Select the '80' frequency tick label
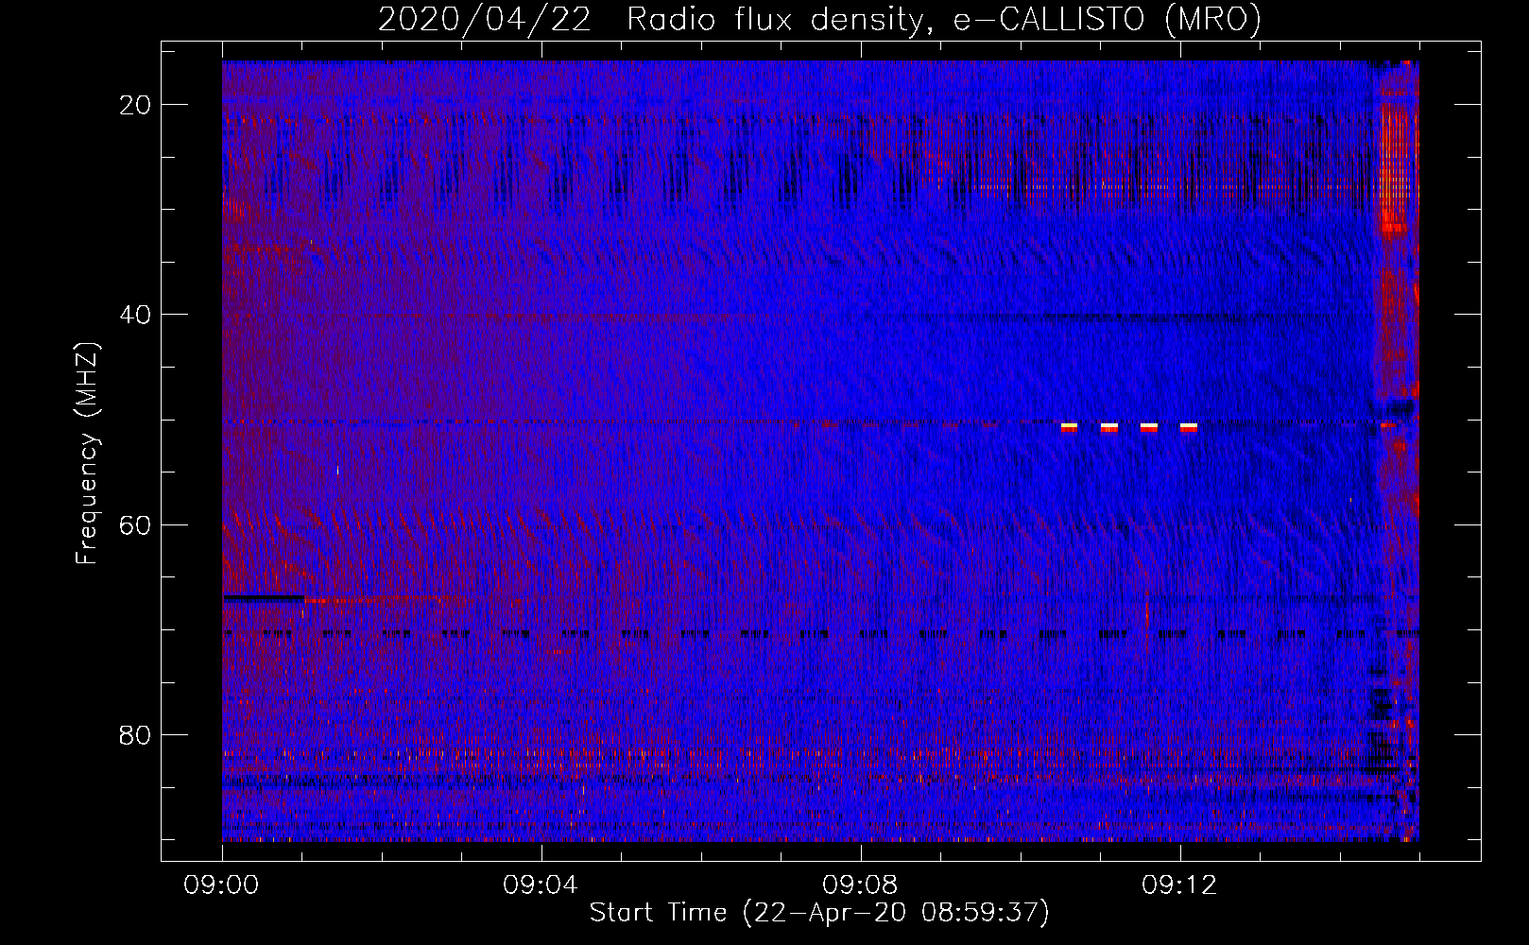The image size is (1529, 945). pos(136,734)
